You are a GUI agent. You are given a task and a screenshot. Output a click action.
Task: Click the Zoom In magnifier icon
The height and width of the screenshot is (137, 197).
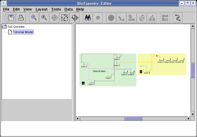click(x=44, y=18)
